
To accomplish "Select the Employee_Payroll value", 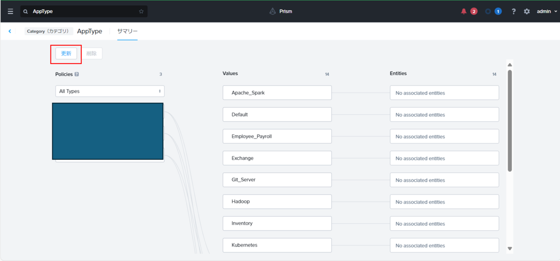I will click(x=277, y=136).
